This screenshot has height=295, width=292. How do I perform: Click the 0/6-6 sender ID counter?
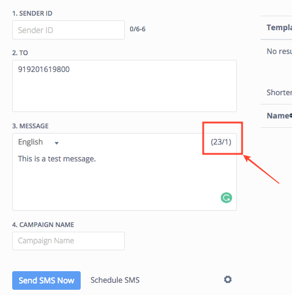pos(138,29)
